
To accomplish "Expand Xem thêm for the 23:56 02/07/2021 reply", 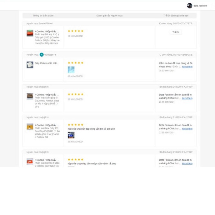I will tap(187, 129).
